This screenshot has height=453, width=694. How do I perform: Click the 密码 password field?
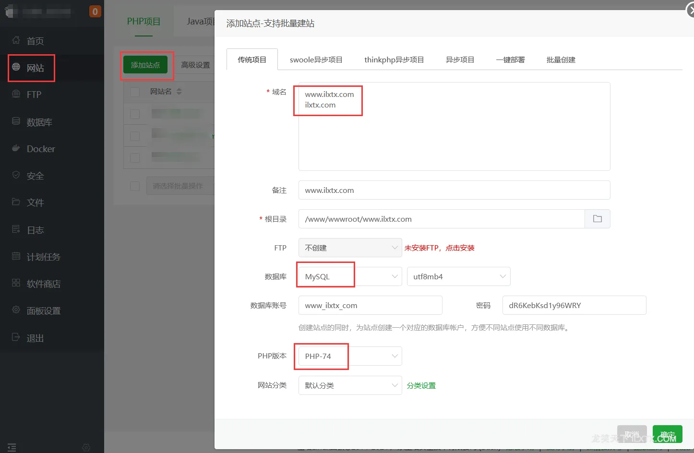(574, 305)
